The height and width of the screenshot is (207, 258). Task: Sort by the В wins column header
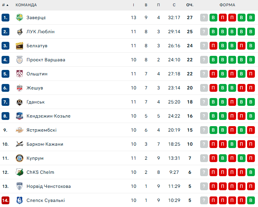click(x=146, y=5)
